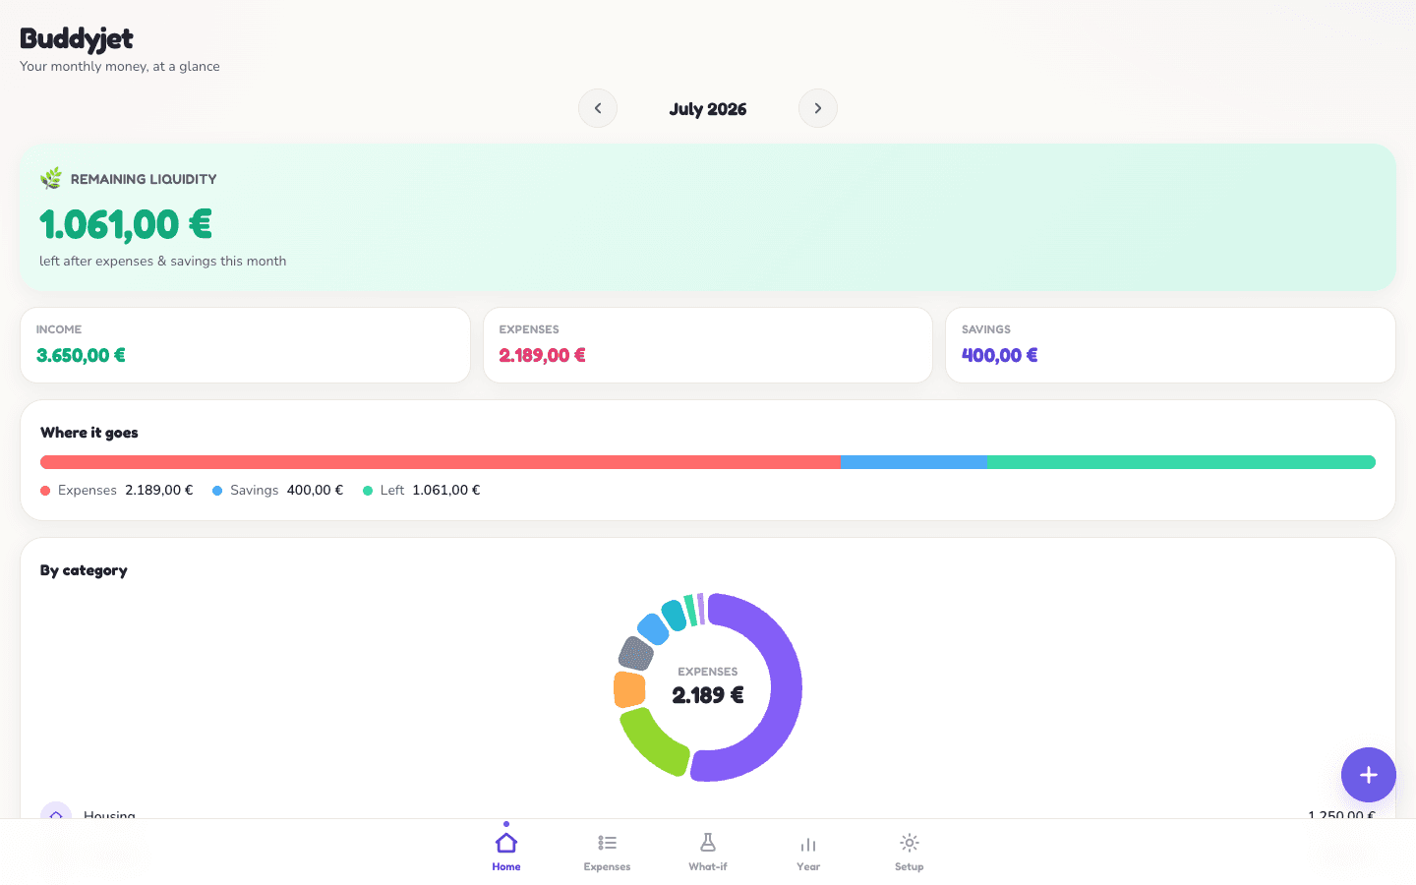Click the July 2026 month label

click(708, 109)
